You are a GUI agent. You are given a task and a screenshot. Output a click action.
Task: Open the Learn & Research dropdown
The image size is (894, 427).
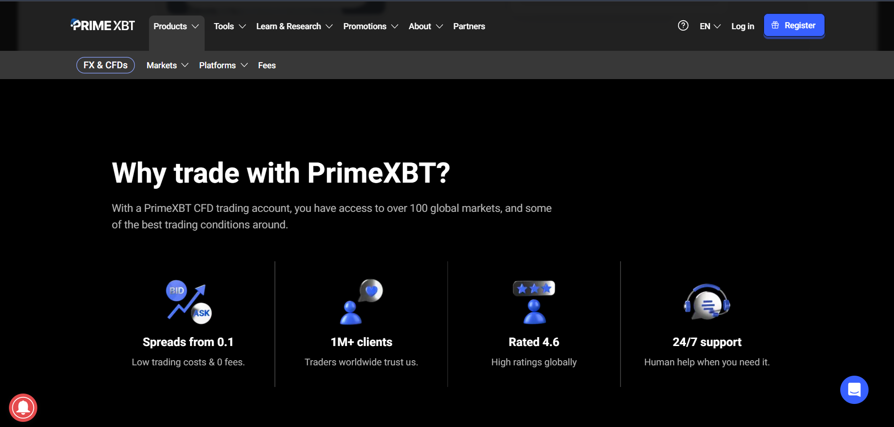coord(294,26)
